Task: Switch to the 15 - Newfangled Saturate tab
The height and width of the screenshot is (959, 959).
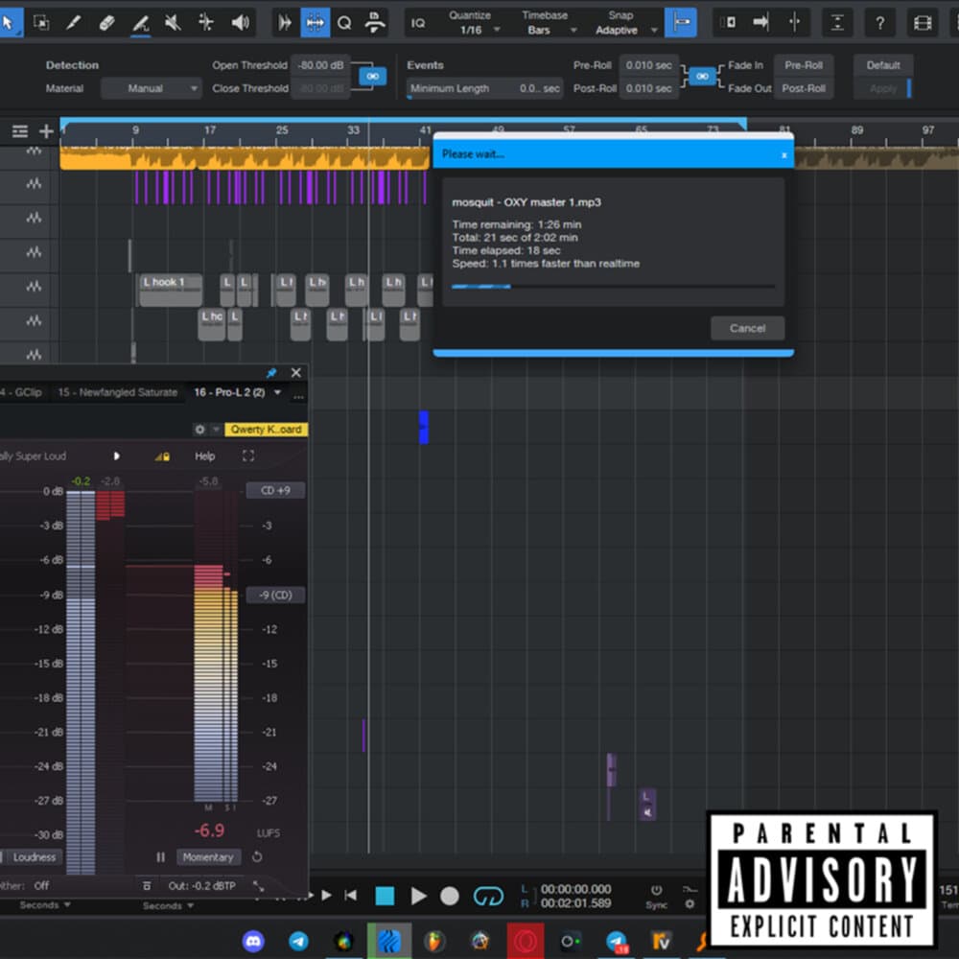Action: pyautogui.click(x=117, y=392)
